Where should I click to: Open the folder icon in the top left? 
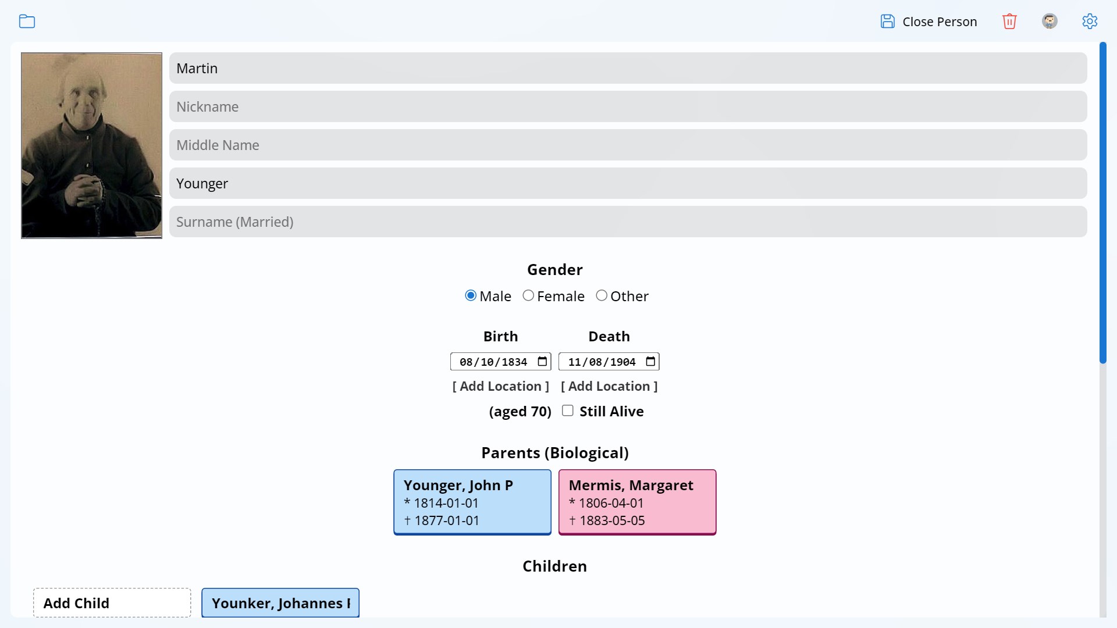(x=27, y=22)
